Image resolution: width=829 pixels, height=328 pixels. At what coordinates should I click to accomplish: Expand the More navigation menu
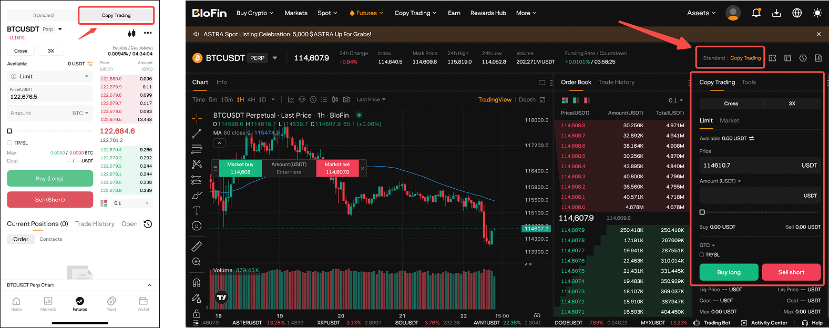[x=526, y=13]
